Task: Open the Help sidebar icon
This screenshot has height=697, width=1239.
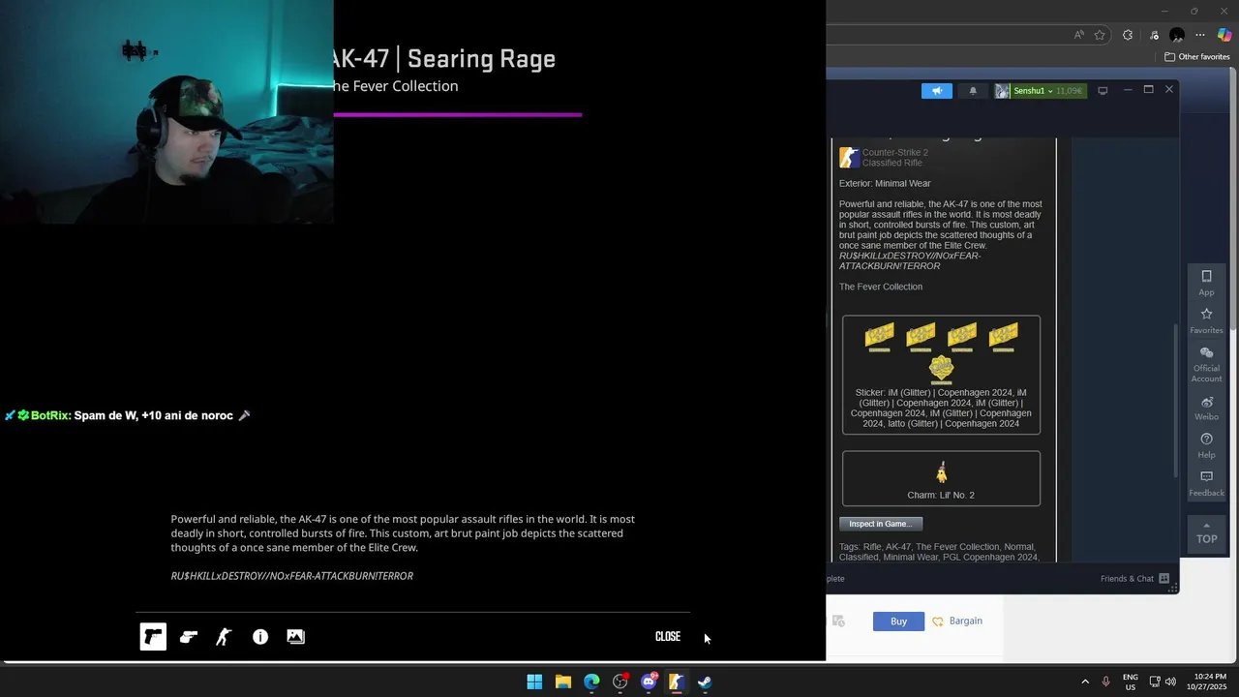Action: 1206,445
